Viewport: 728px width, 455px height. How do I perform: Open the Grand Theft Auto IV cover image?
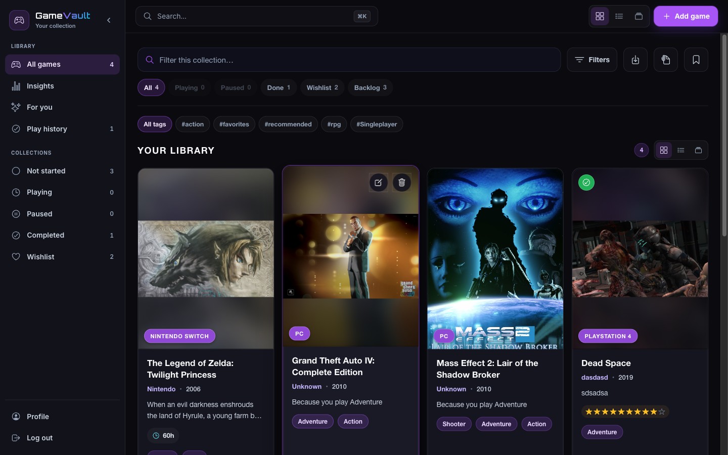[x=350, y=256]
